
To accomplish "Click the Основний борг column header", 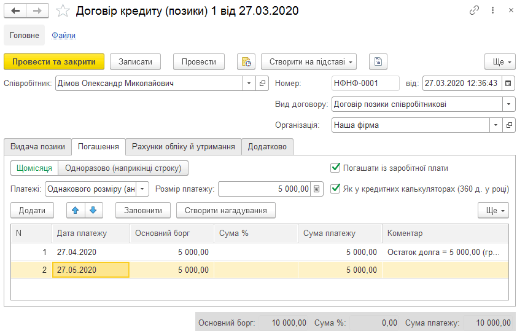I will [172, 233].
